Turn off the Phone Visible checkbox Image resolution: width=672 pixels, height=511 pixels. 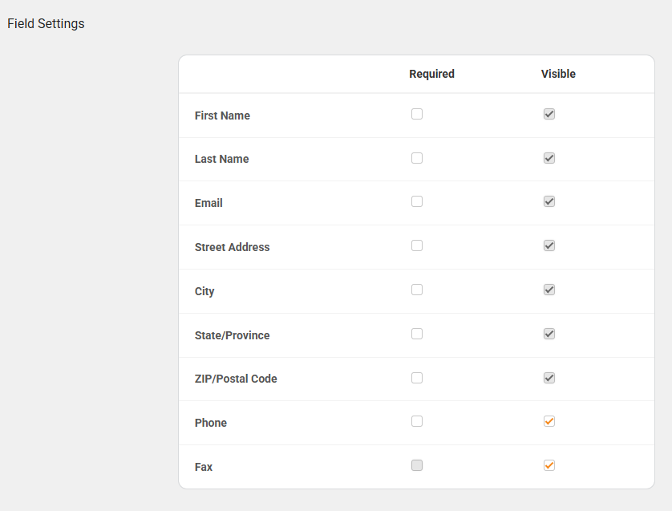pyautogui.click(x=549, y=421)
